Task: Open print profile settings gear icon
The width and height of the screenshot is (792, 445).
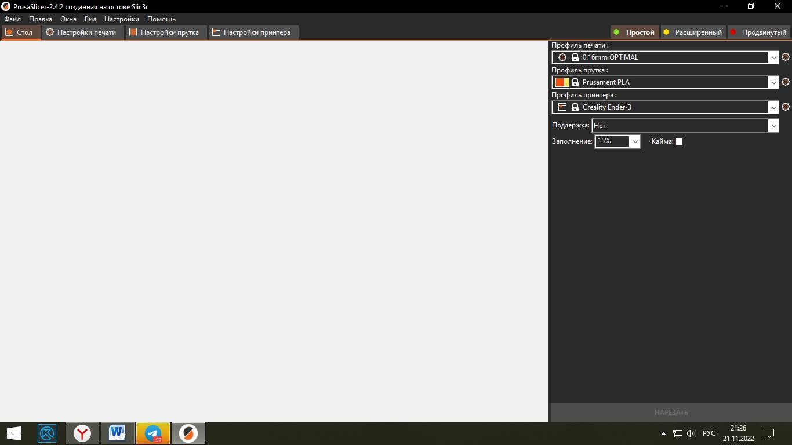Action: point(786,57)
